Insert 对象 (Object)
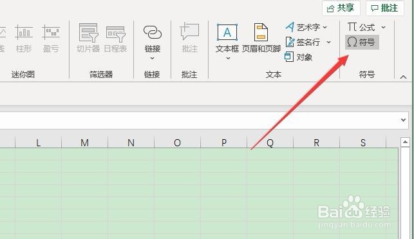The height and width of the screenshot is (239, 414). (299, 57)
